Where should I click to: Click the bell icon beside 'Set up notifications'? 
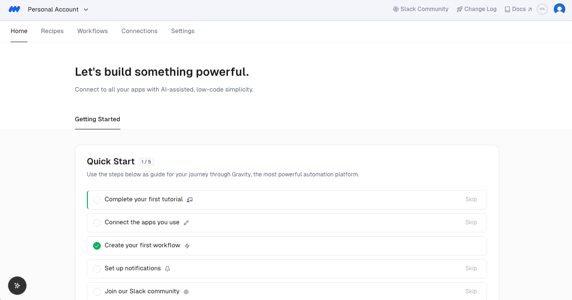coord(167,269)
